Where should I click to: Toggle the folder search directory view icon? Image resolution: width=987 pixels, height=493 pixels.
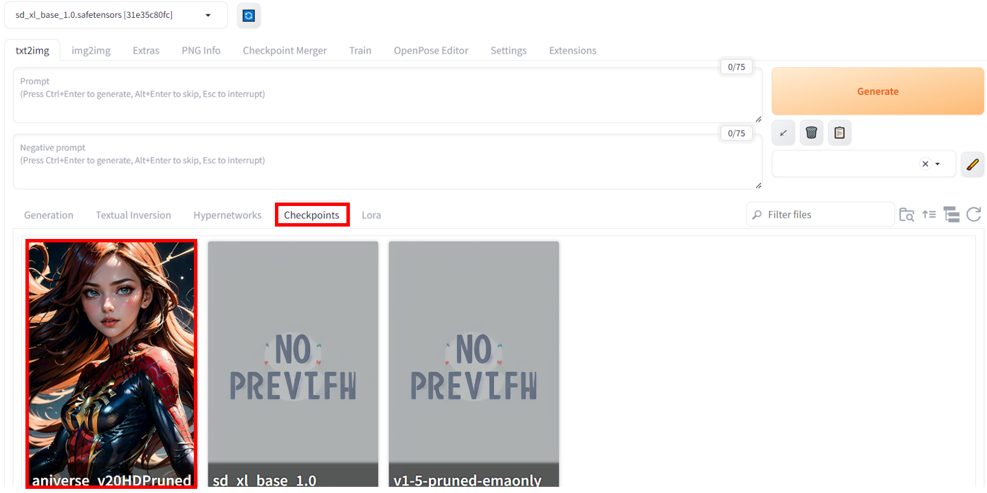click(x=907, y=215)
